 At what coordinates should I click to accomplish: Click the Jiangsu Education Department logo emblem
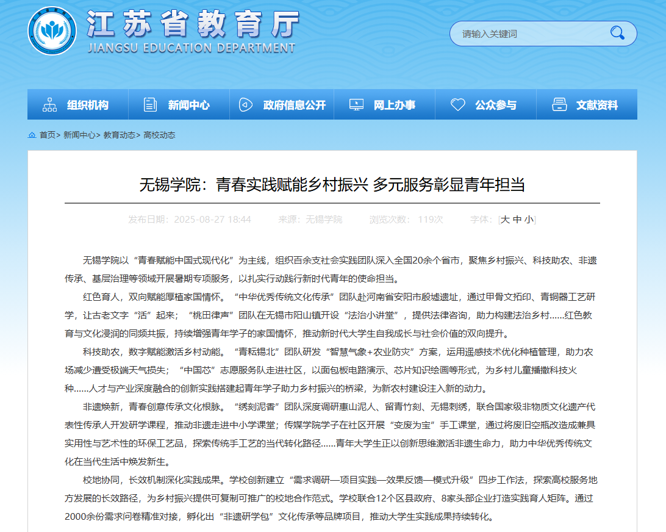[52, 31]
